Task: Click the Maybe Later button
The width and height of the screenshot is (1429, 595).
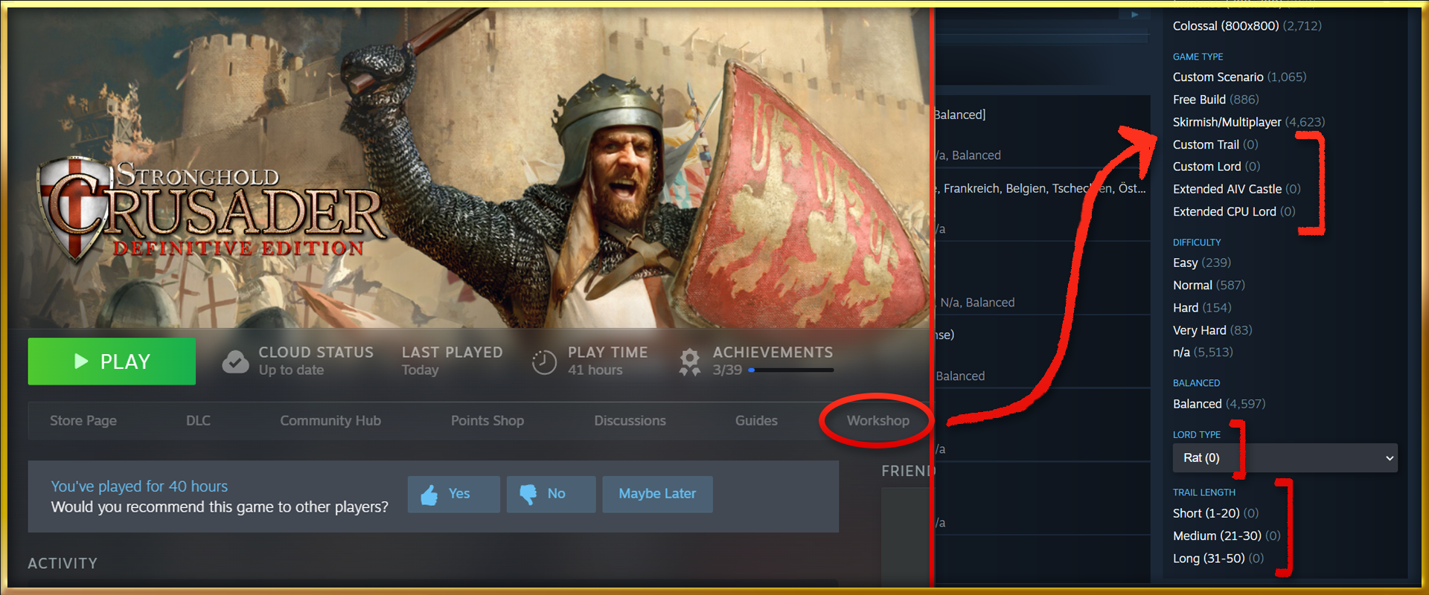Action: (657, 494)
